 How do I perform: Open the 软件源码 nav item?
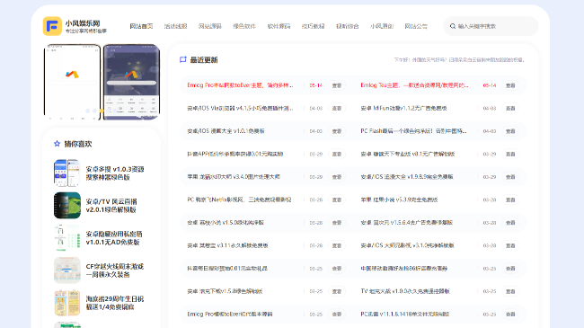click(279, 26)
